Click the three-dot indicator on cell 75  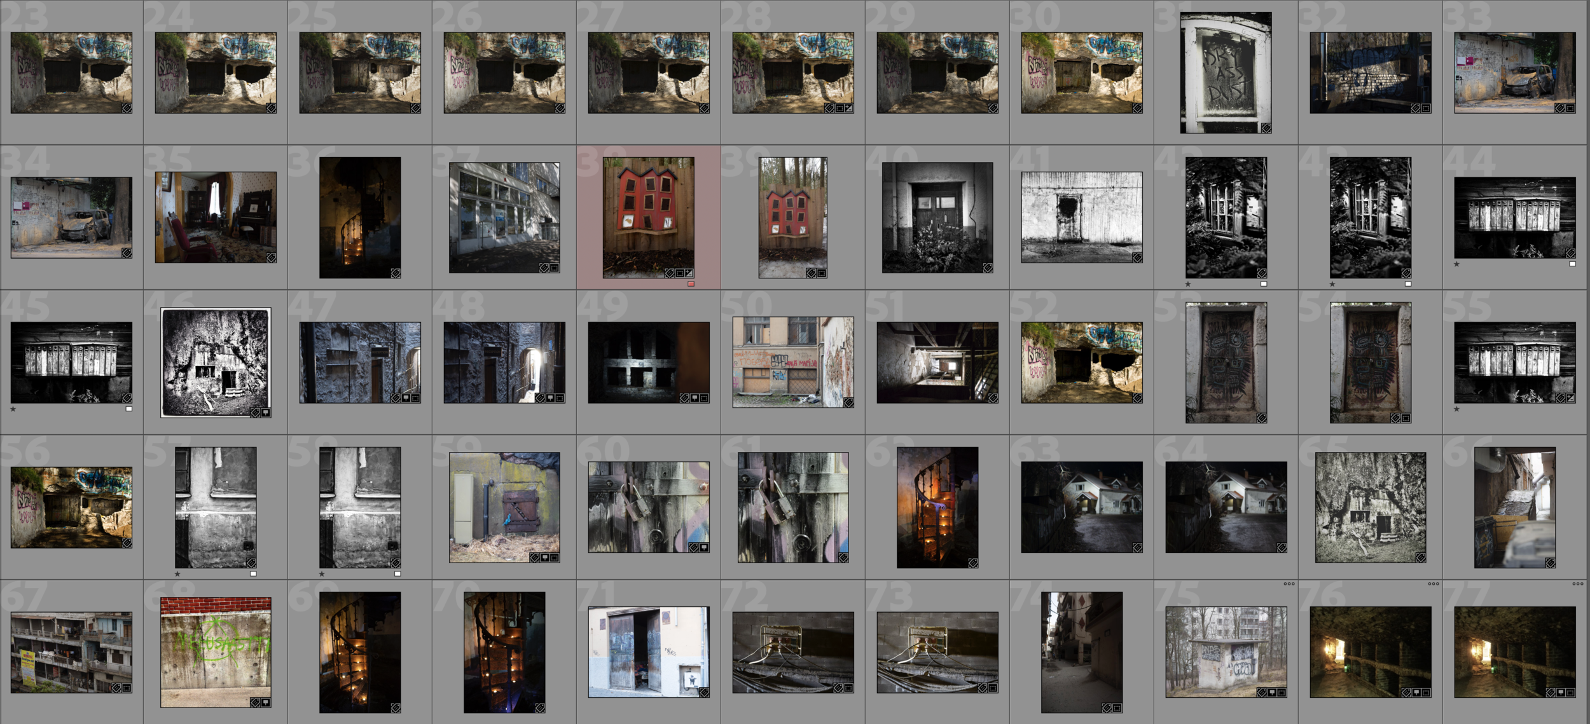1289,584
